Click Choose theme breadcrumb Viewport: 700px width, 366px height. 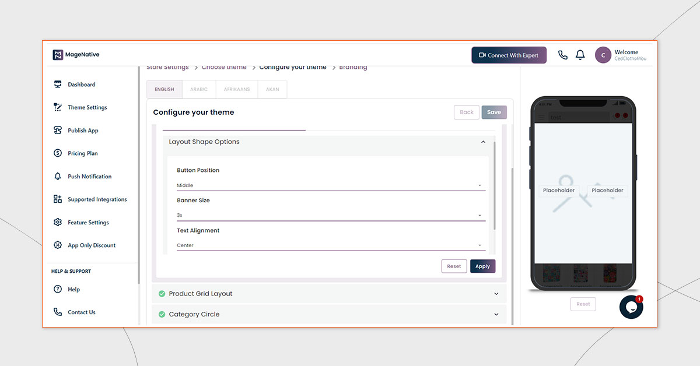click(224, 67)
